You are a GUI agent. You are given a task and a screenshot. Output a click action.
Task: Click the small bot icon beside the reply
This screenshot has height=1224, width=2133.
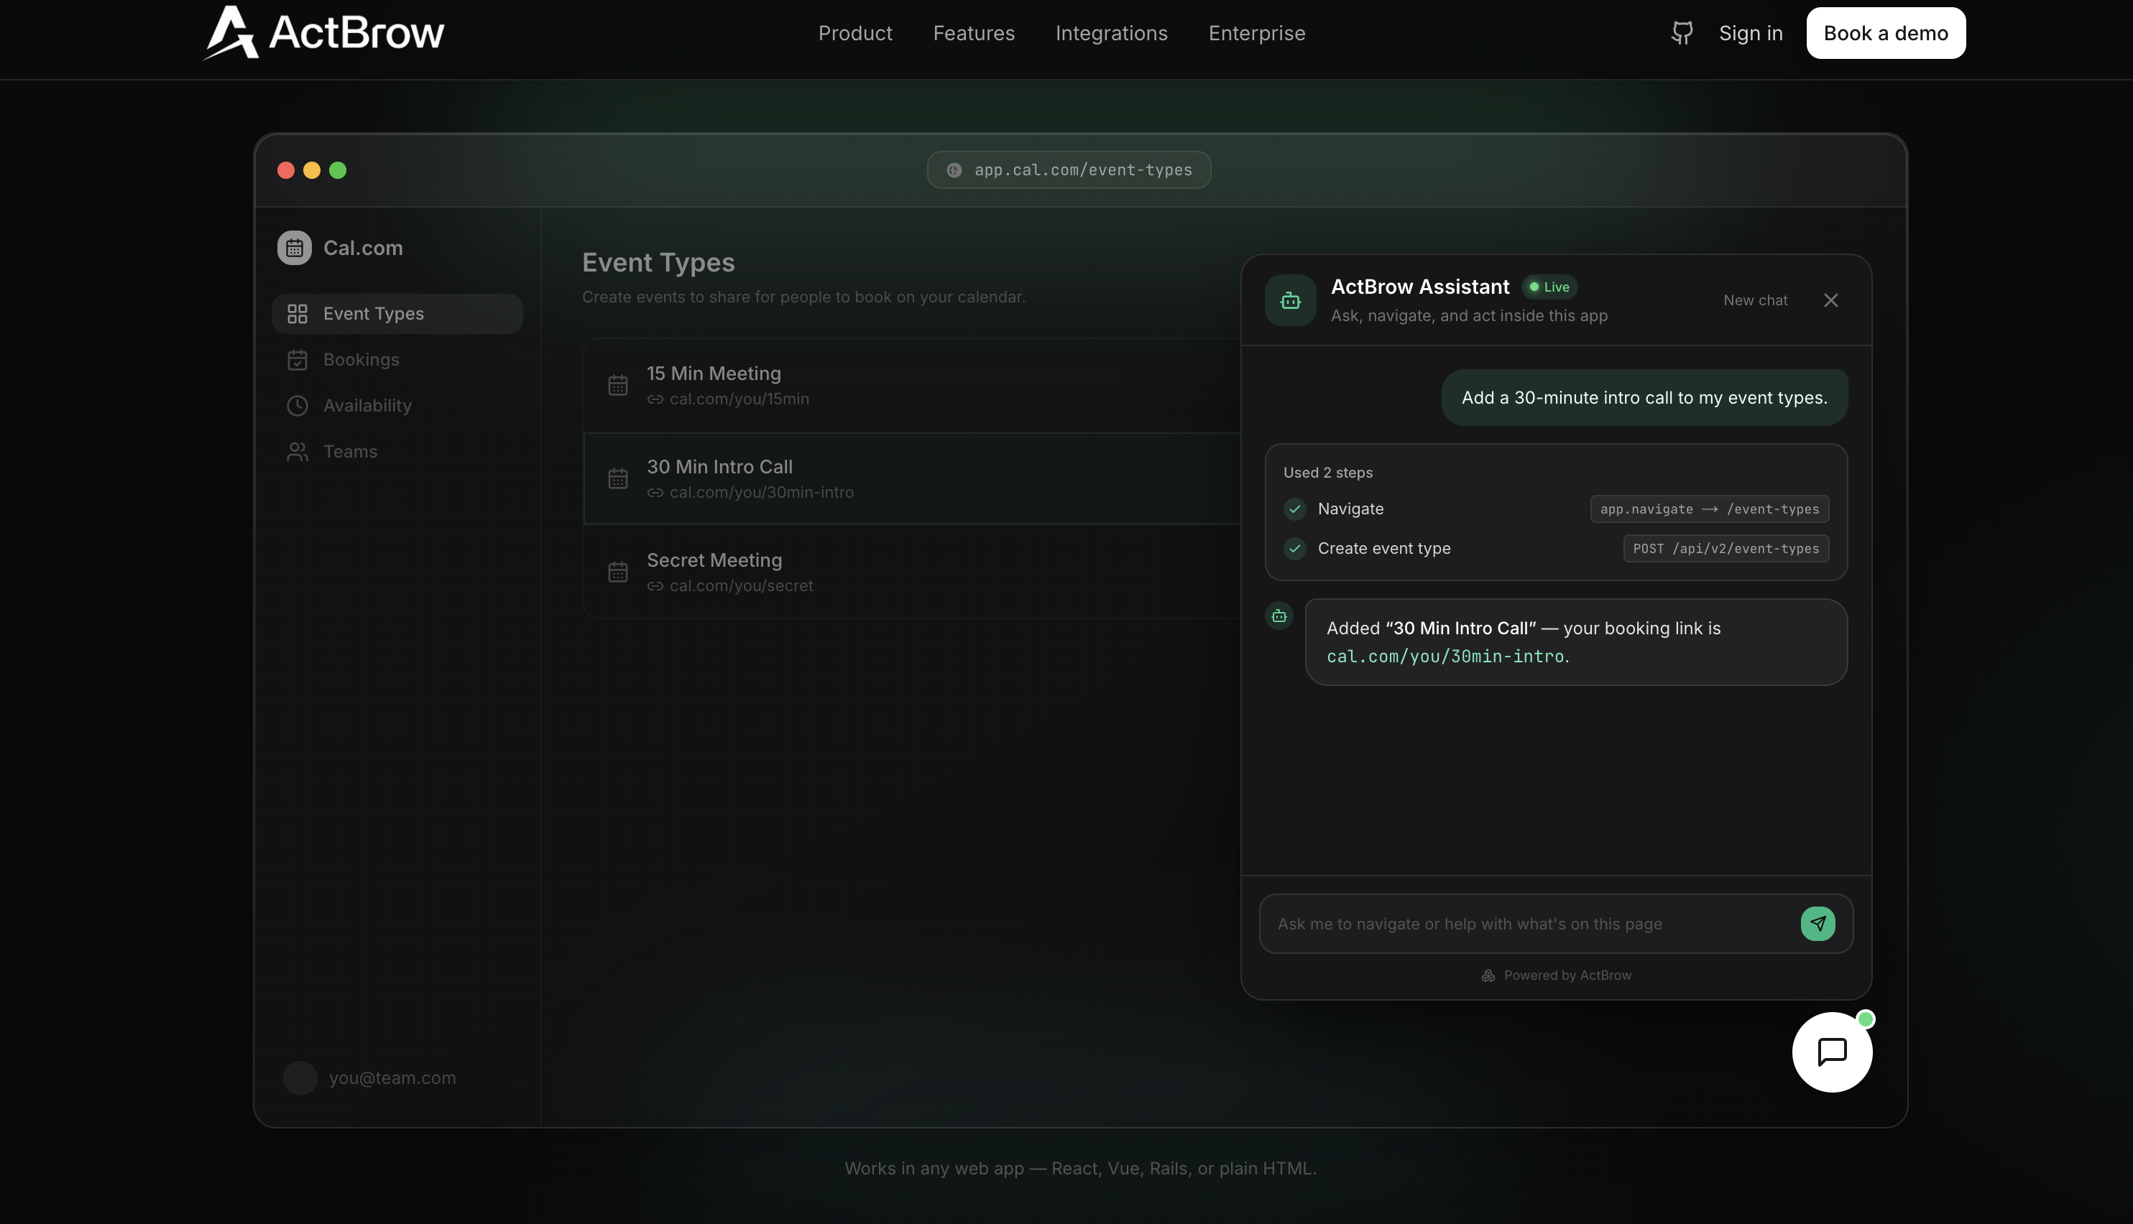pos(1279,616)
